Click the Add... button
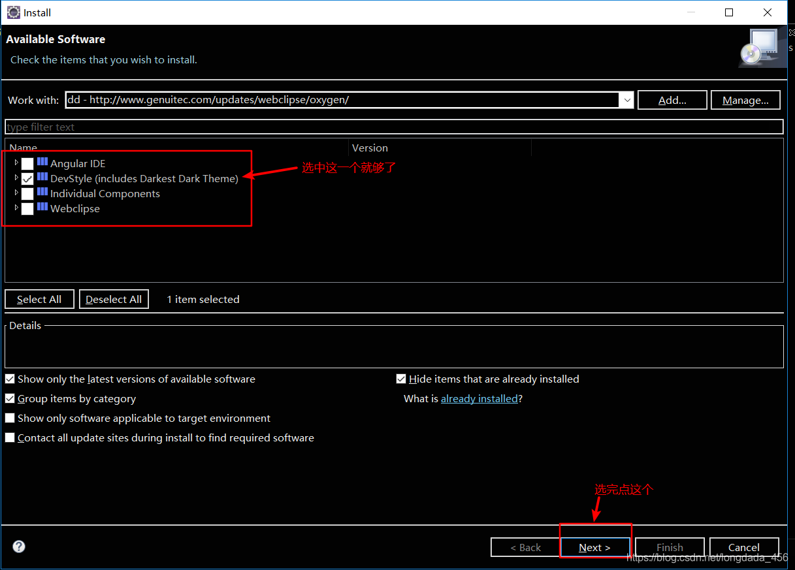795x570 pixels. click(x=672, y=100)
